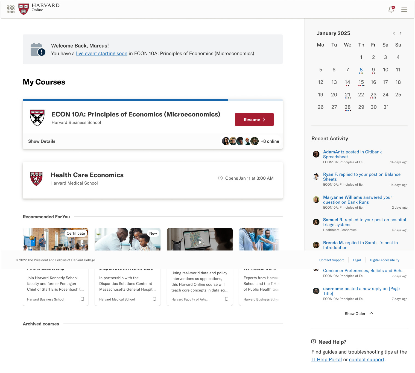Image resolution: width=415 pixels, height=373 pixels.
Task: Open the IT Help Portal link
Action: [327, 360]
